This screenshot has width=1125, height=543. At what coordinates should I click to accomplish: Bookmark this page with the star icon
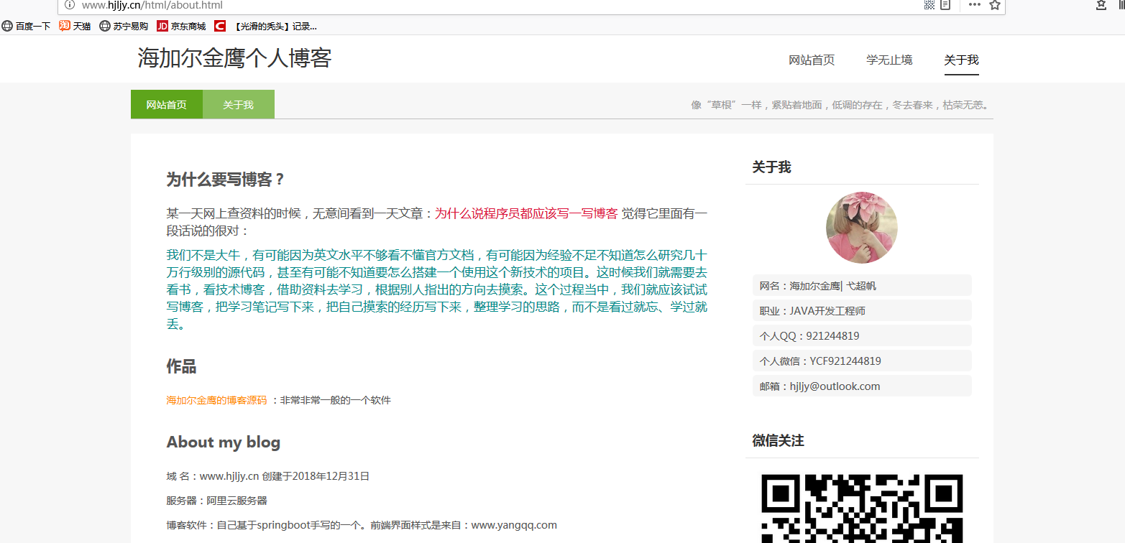pos(995,5)
